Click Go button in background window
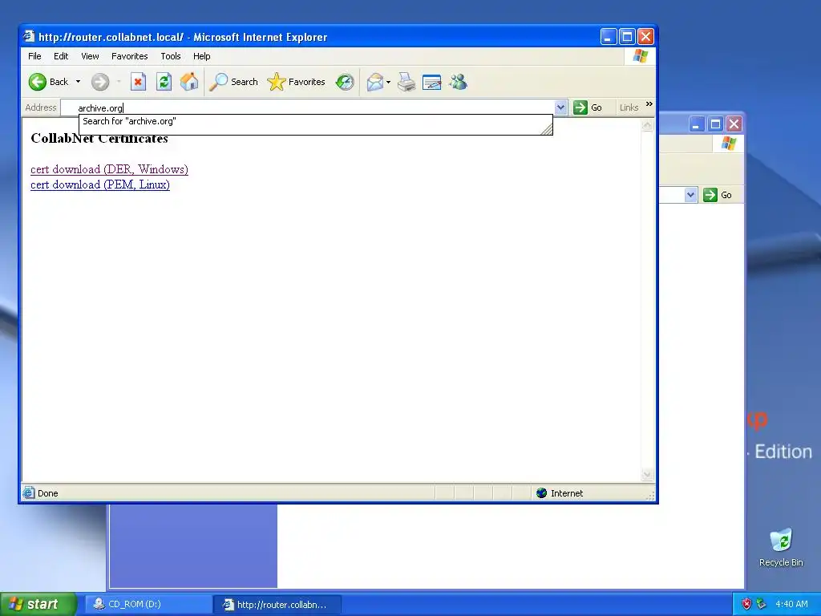 pyautogui.click(x=718, y=195)
